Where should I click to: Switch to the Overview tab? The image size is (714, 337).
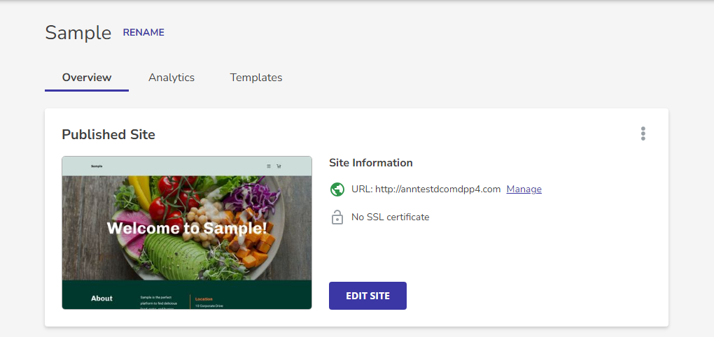(87, 78)
